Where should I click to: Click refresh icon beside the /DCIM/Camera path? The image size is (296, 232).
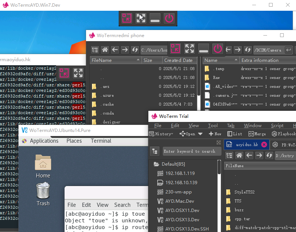248,50
